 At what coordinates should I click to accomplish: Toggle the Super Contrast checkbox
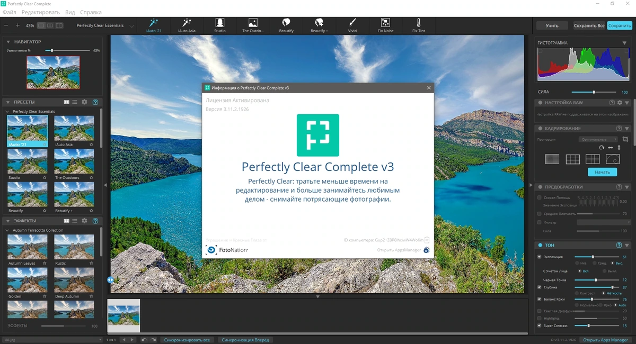click(x=540, y=325)
